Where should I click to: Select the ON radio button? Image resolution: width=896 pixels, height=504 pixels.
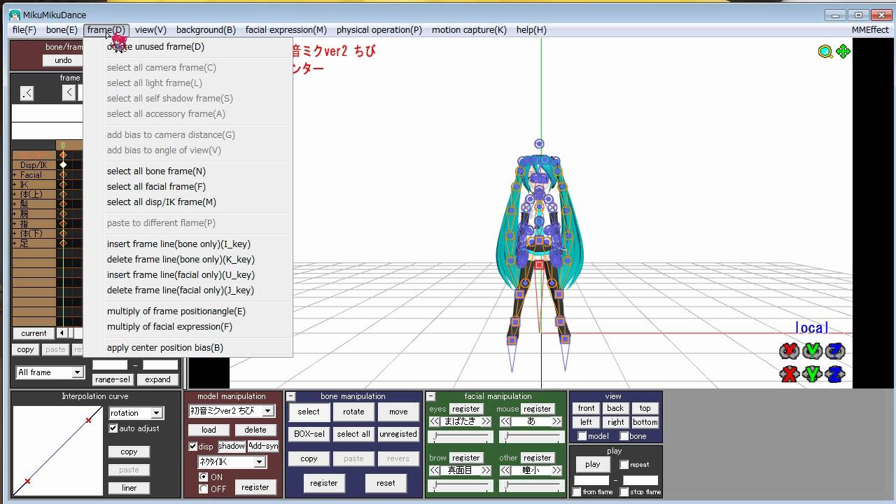click(203, 477)
